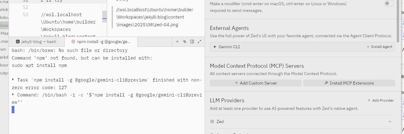Click the terminal icon on jekyll-blog tab
This screenshot has width=404, height=134.
[18, 42]
